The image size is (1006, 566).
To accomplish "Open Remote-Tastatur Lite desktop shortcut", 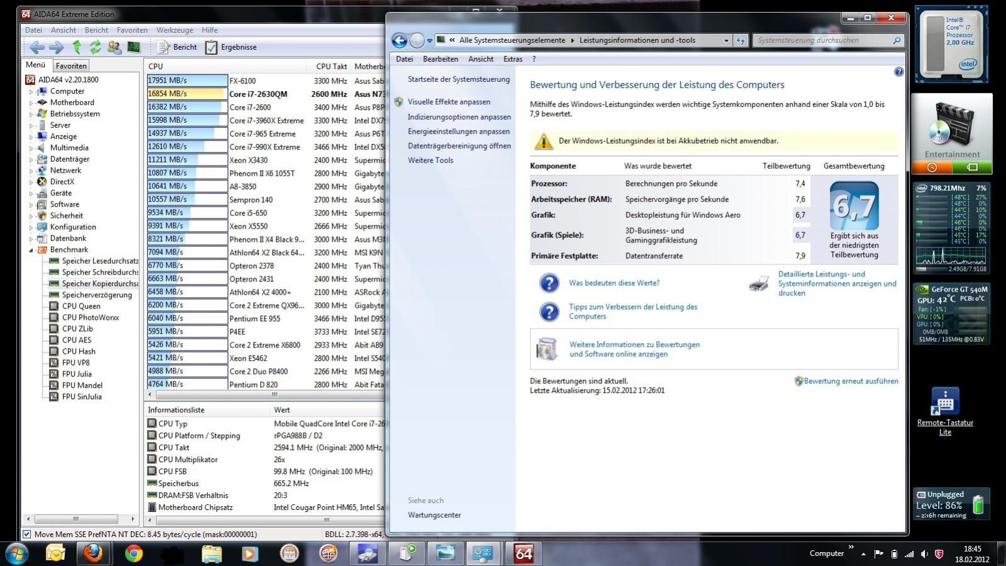I will coord(945,411).
